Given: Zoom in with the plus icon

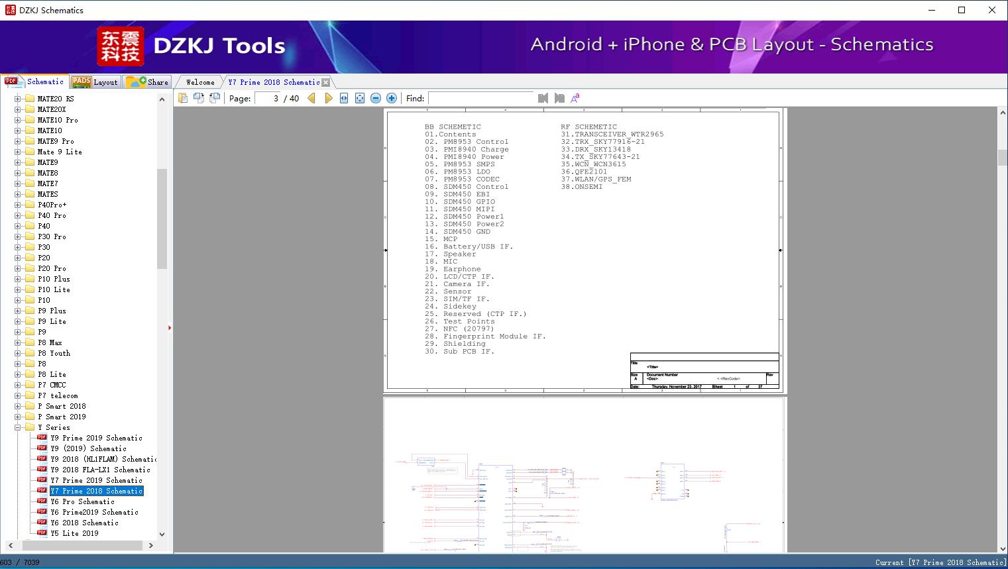Looking at the screenshot, I should (392, 98).
